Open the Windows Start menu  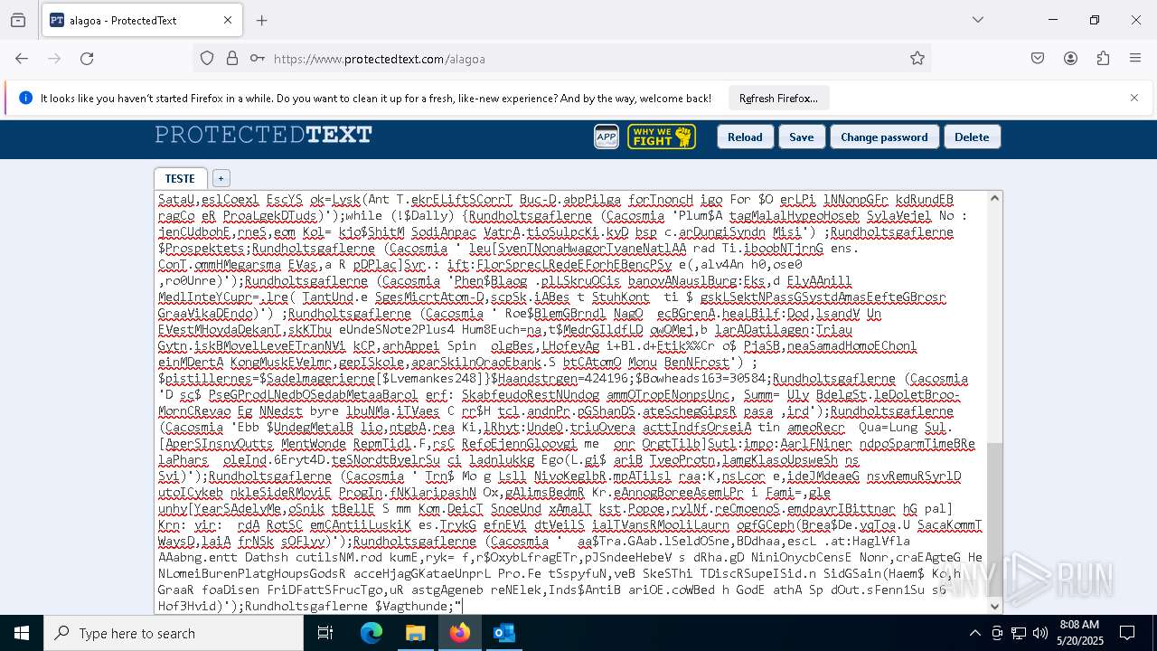(22, 633)
